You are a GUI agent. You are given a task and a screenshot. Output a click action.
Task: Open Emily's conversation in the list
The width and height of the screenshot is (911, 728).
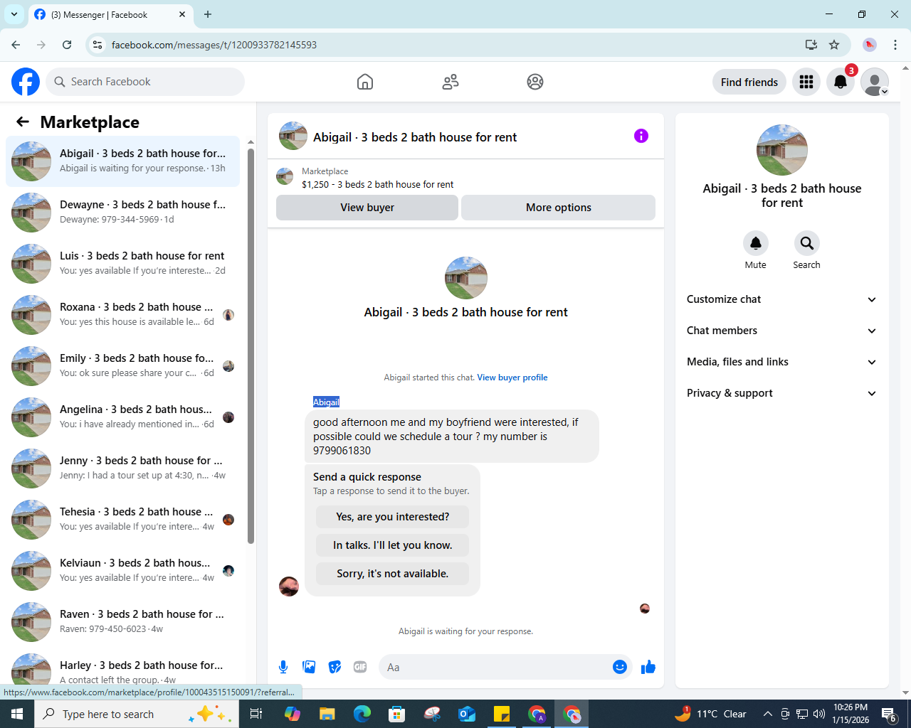click(122, 365)
